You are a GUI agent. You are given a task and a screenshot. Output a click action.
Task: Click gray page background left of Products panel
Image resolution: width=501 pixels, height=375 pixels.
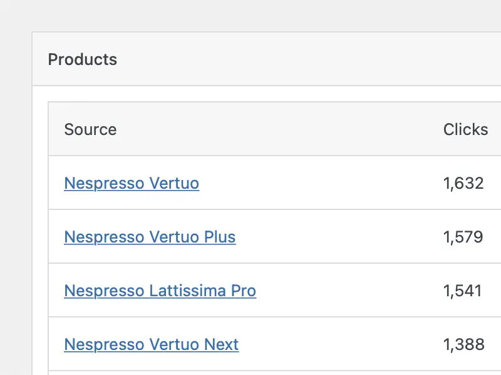(16, 204)
